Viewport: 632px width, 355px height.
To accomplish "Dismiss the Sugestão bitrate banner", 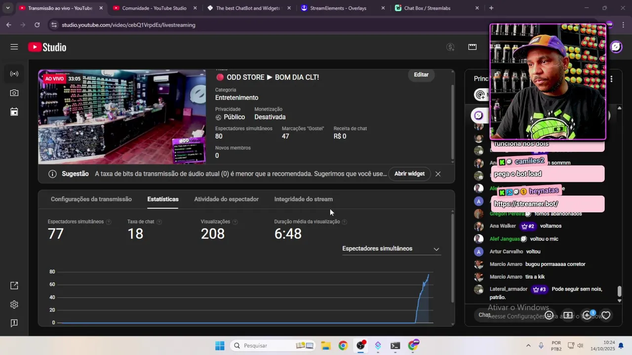I will tap(437, 174).
